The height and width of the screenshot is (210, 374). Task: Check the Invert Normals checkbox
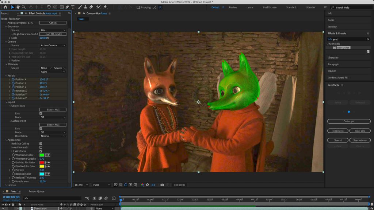tap(41, 147)
